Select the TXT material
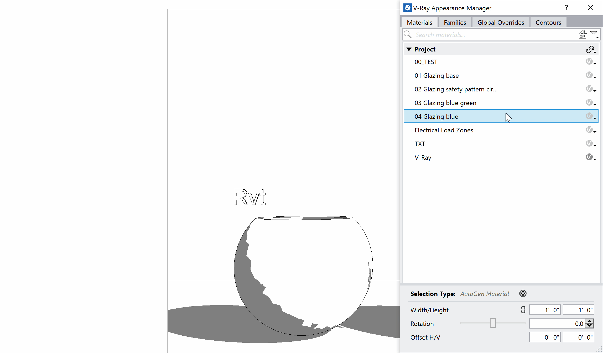 click(501, 144)
